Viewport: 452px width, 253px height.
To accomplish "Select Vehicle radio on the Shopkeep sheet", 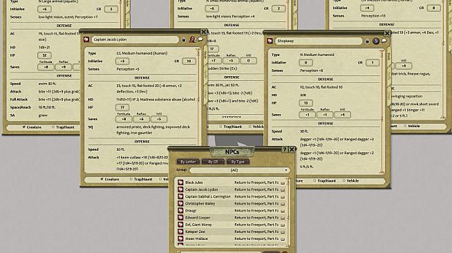I will tap(343, 180).
